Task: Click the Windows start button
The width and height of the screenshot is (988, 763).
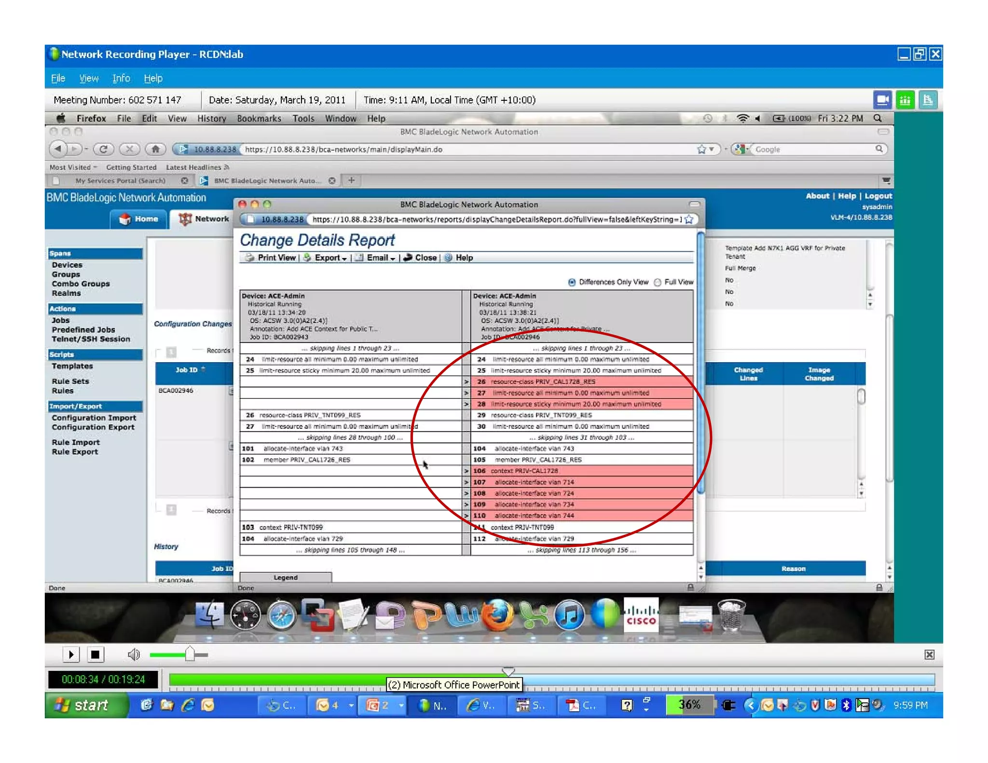Action: pyautogui.click(x=86, y=705)
